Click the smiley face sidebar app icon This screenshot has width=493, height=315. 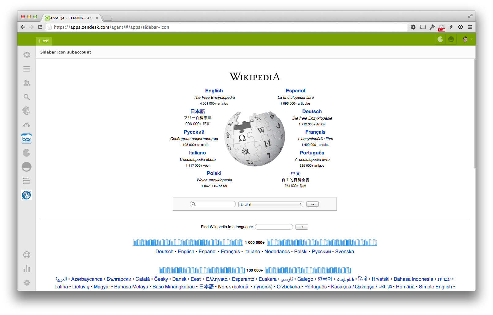pyautogui.click(x=27, y=167)
